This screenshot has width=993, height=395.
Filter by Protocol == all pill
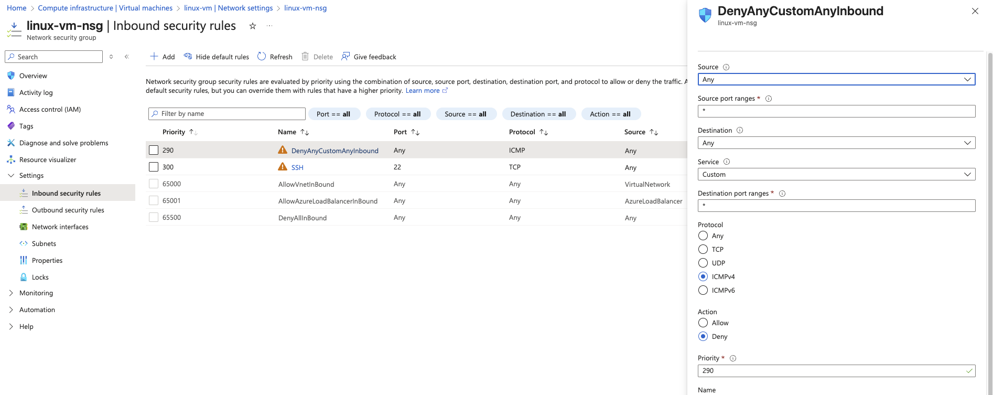(398, 114)
